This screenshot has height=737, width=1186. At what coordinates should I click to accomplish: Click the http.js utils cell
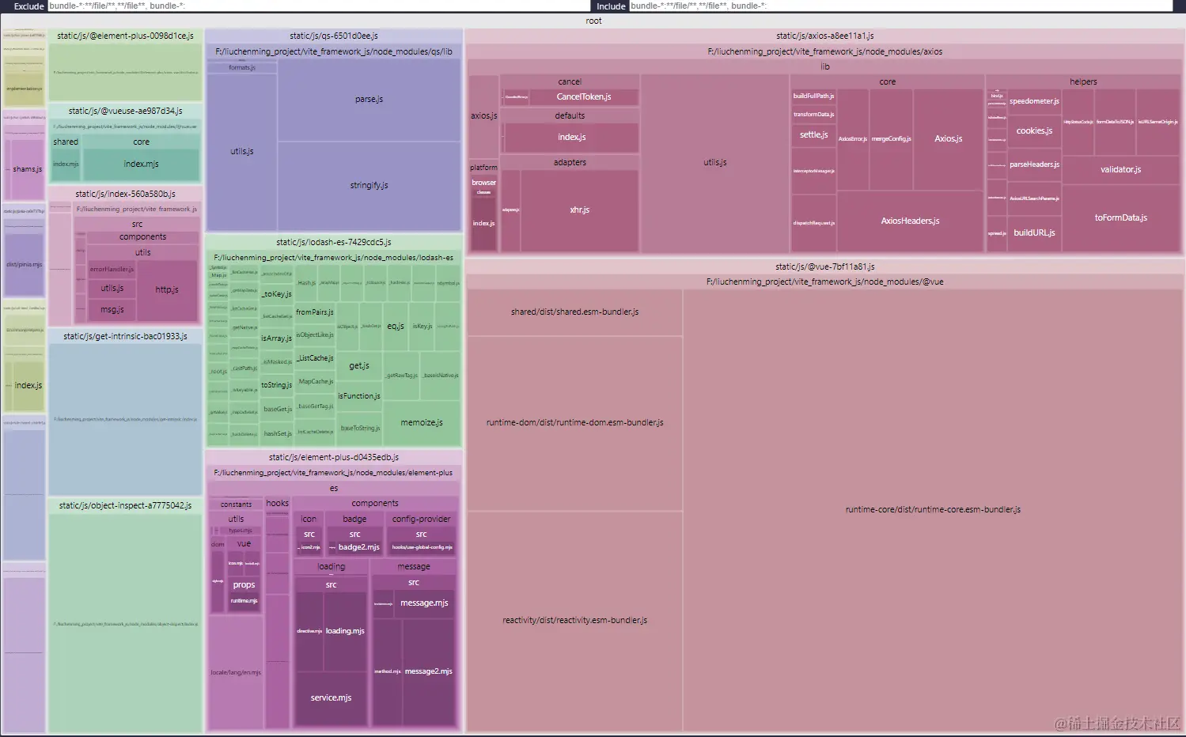pyautogui.click(x=167, y=290)
